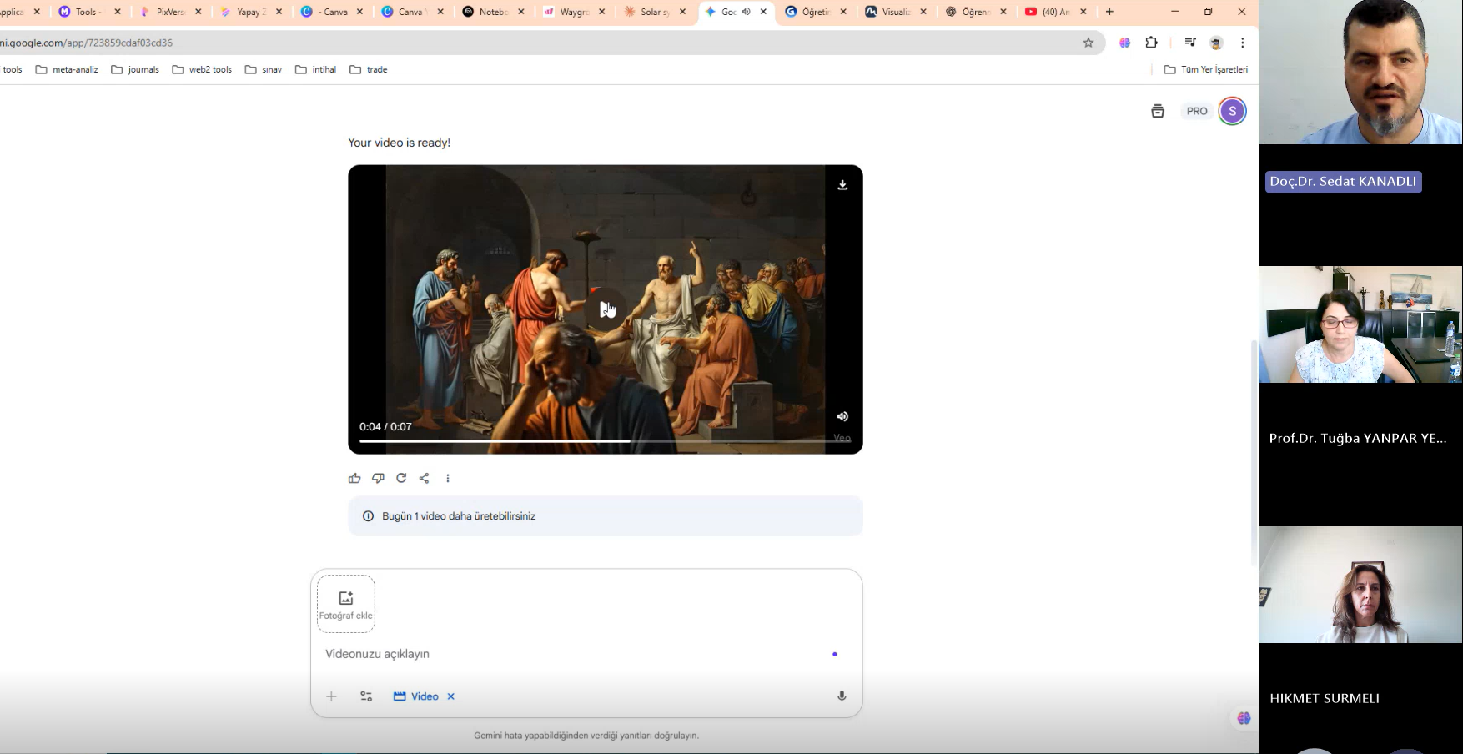Open the plus attachment menu
This screenshot has height=754, width=1463.
pos(331,696)
